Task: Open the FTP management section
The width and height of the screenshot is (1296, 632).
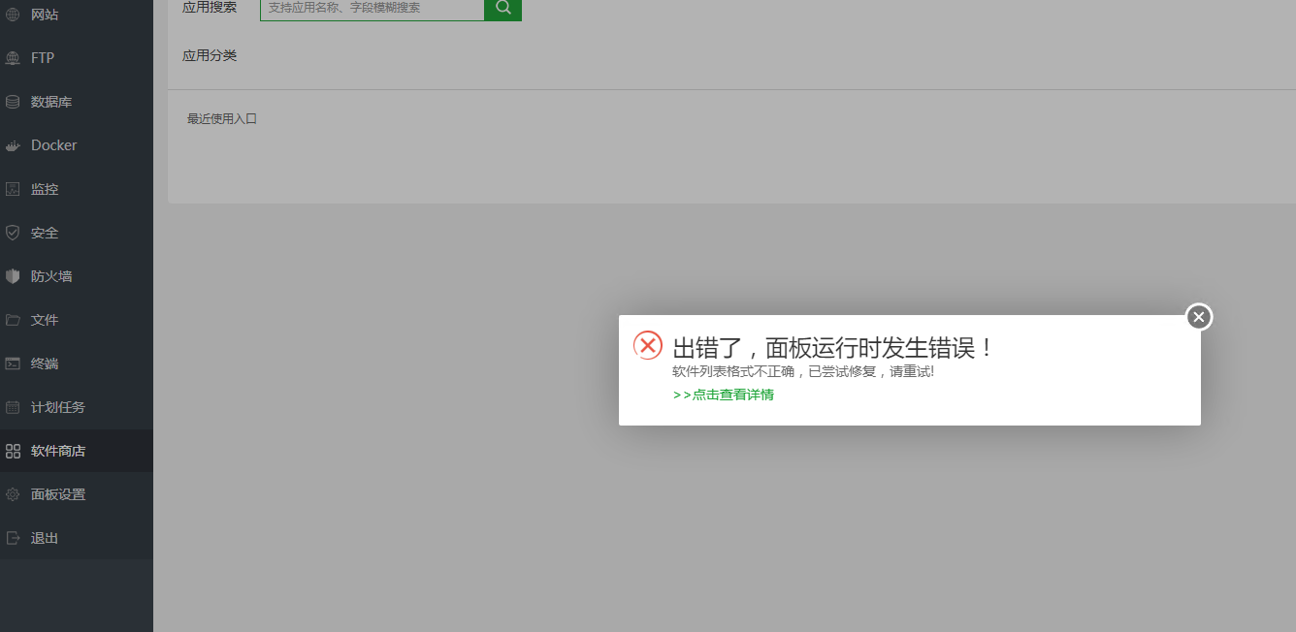Action: 41,57
